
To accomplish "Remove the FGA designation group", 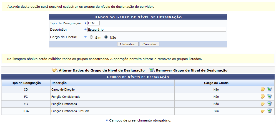I will (269, 111).
